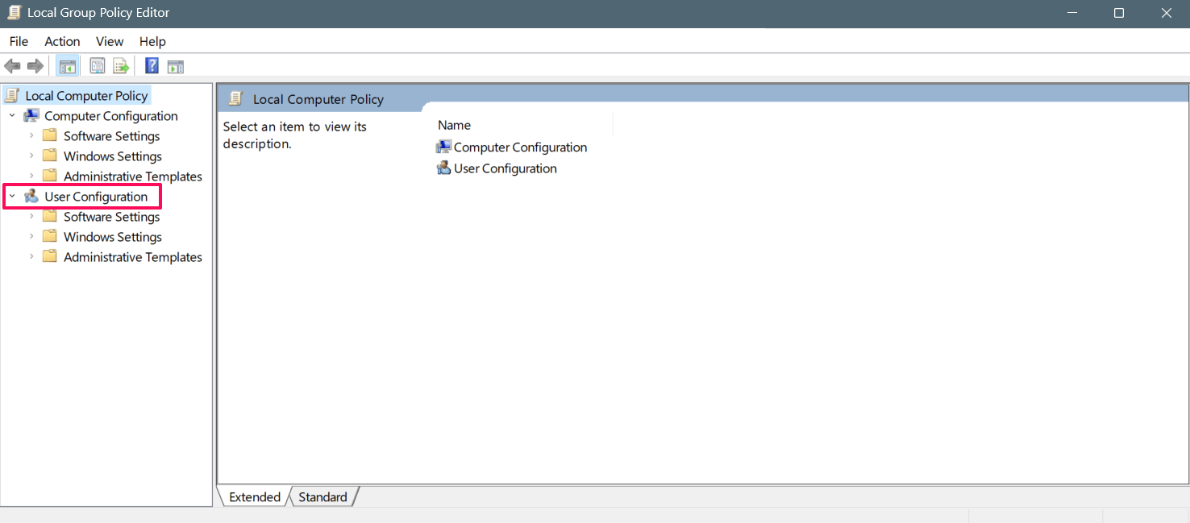
Task: Expand Administrative Templates under User Configuration
Action: point(31,257)
